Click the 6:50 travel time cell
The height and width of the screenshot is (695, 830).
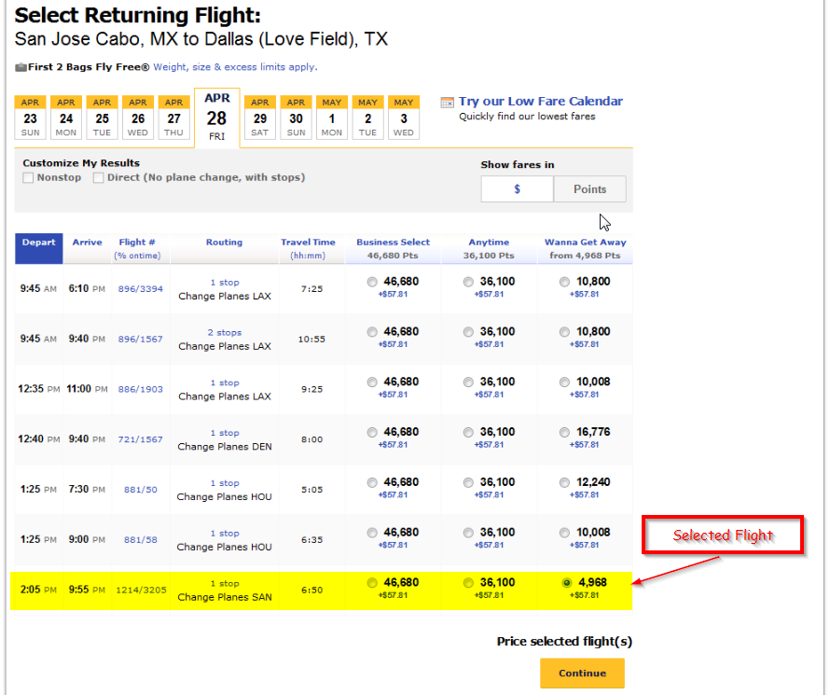coord(311,590)
